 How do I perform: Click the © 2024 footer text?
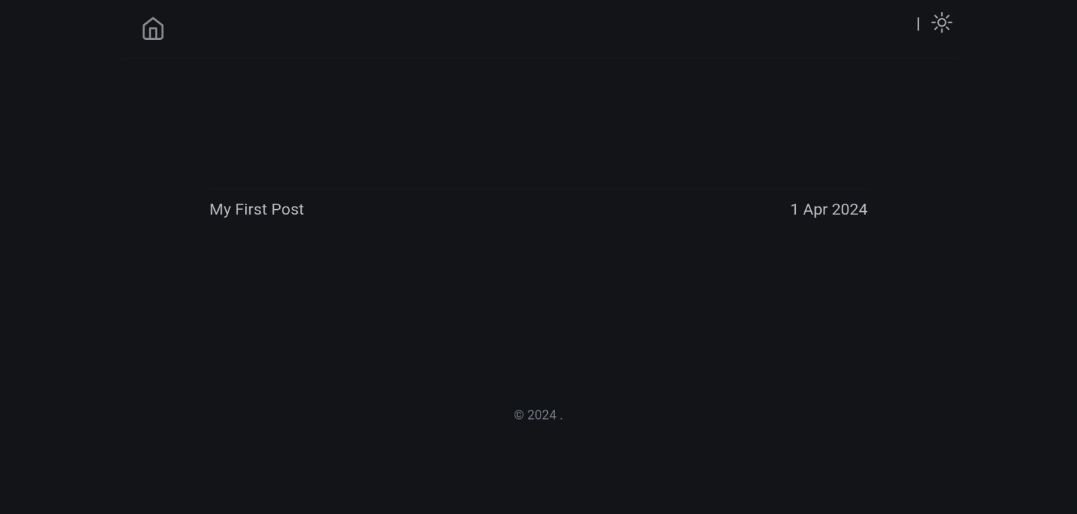(538, 415)
